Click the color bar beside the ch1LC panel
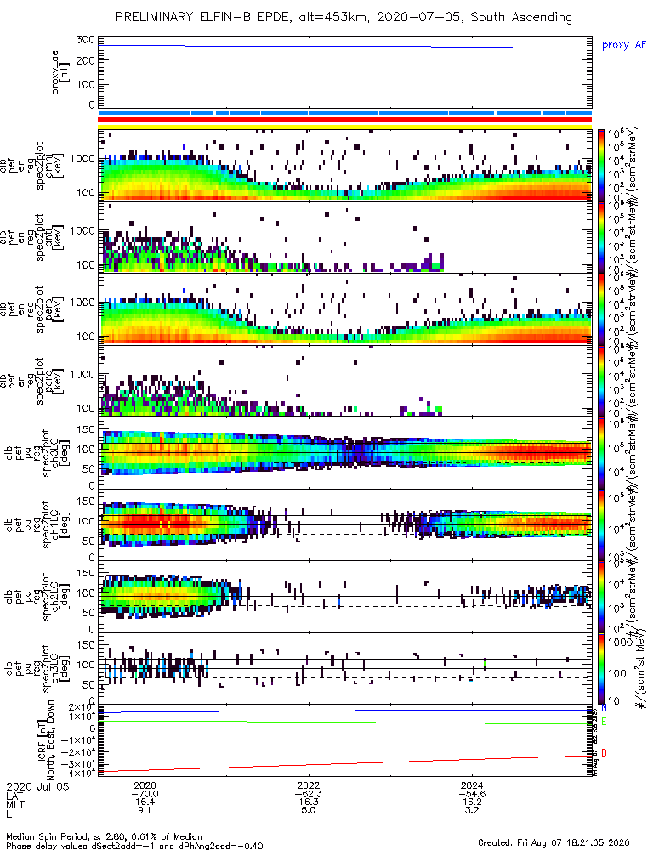Image resolution: width=659 pixels, height=850 pixels. point(601,524)
